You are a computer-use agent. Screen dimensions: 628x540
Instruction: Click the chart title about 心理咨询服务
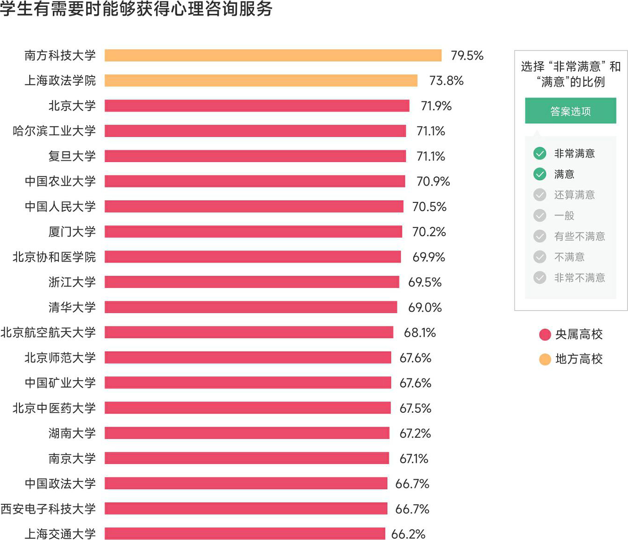pyautogui.click(x=137, y=9)
